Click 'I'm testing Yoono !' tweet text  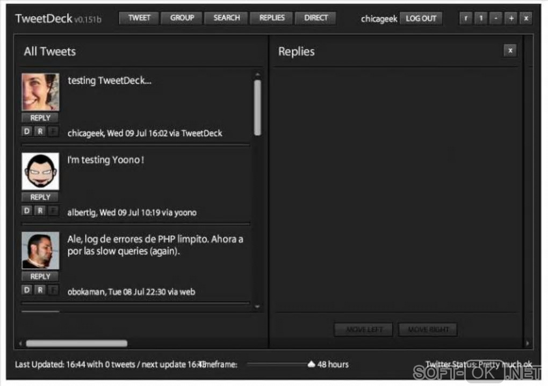tap(105, 160)
